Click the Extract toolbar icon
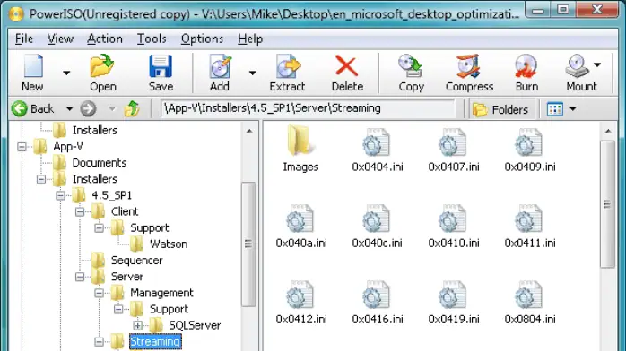 point(288,66)
